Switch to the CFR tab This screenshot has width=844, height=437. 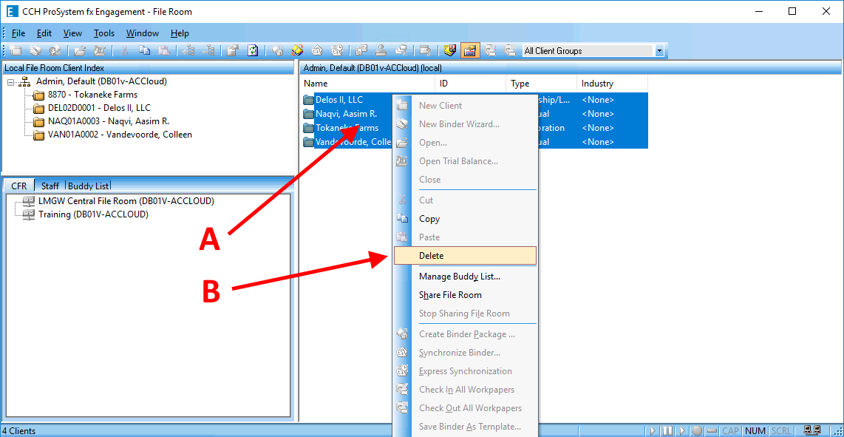click(18, 186)
